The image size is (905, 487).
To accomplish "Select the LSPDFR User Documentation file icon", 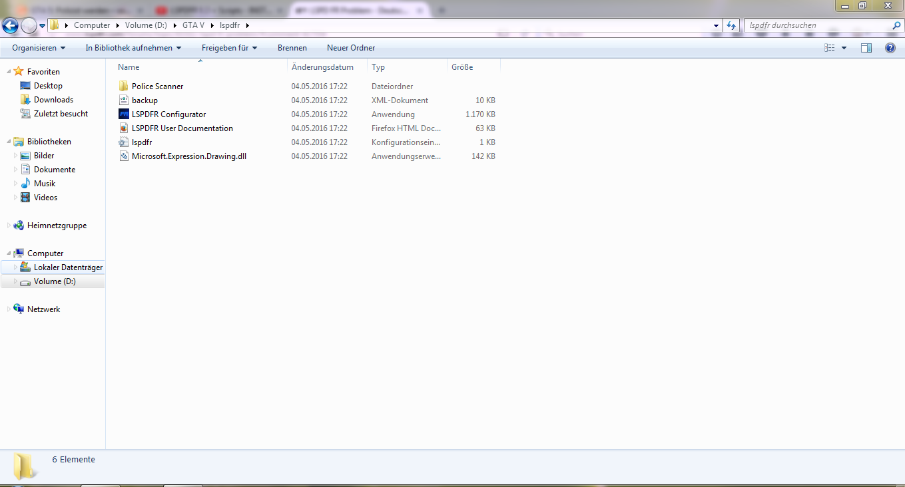I will (123, 128).
